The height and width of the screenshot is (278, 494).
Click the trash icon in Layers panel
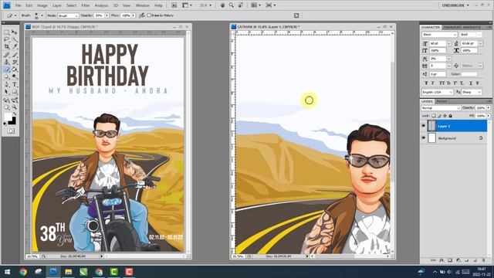[x=484, y=260]
